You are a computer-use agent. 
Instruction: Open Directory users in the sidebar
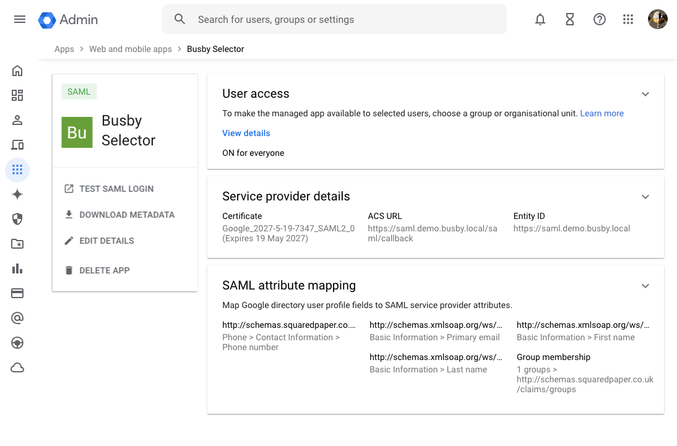(x=17, y=120)
